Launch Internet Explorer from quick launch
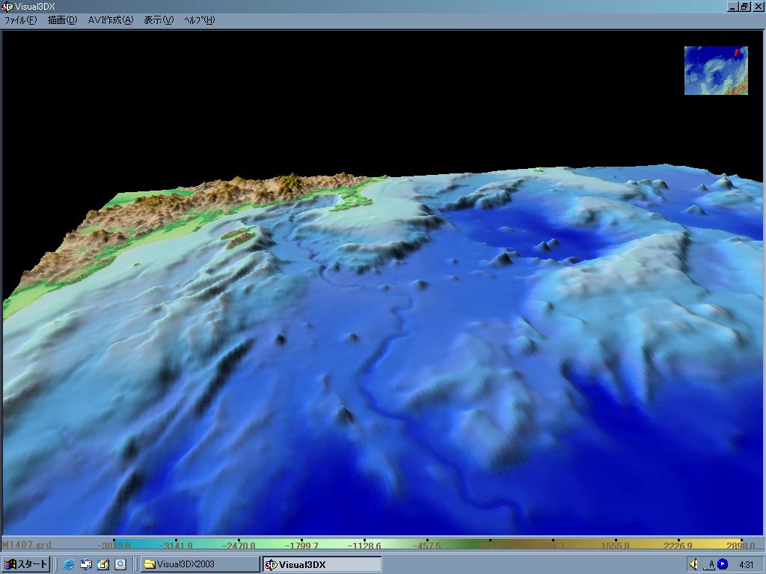 pos(70,564)
